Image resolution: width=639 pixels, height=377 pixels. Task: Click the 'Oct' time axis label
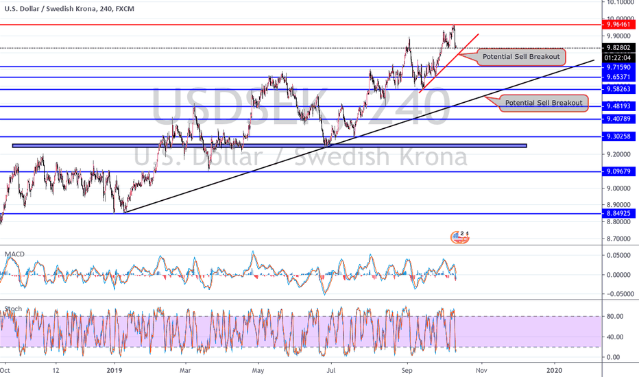tap(5, 370)
